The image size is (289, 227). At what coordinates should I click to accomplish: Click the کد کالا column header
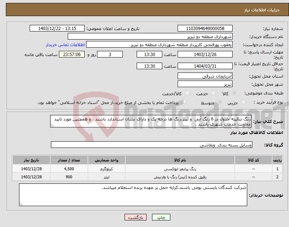(x=253, y=160)
